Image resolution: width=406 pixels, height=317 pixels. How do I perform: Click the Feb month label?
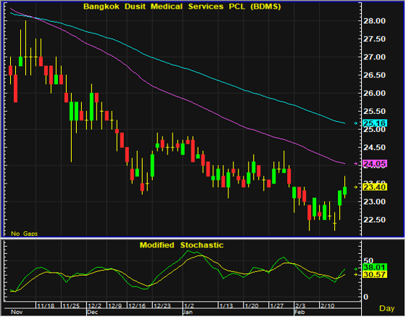click(299, 312)
